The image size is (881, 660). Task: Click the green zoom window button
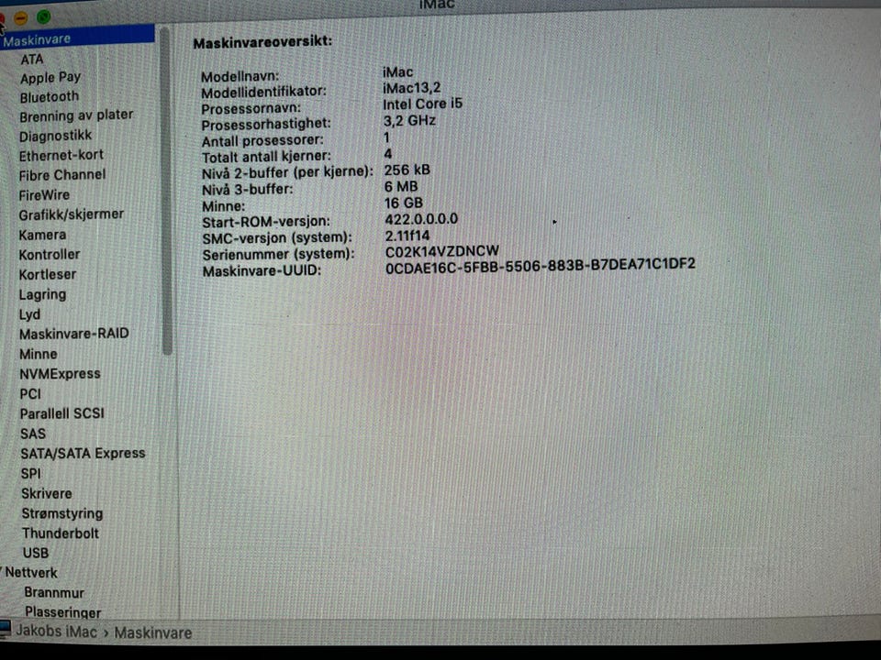coord(44,16)
